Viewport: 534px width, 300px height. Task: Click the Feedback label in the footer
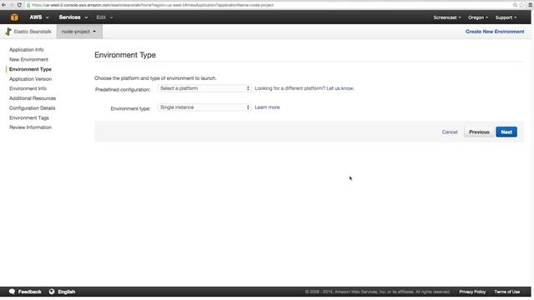(x=30, y=292)
